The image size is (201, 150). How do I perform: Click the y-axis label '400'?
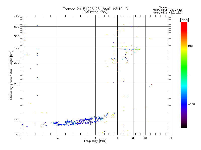tap(17, 48)
